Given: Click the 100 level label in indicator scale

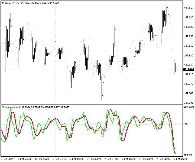Looking at the screenshot, I should click(x=186, y=124).
